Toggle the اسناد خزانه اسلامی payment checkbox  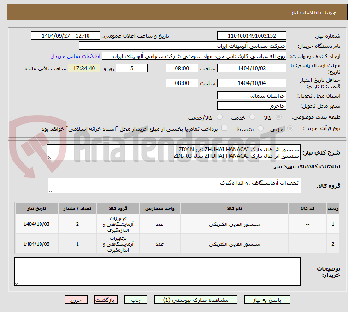pos(224,128)
